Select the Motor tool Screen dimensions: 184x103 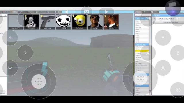(142, 29)
